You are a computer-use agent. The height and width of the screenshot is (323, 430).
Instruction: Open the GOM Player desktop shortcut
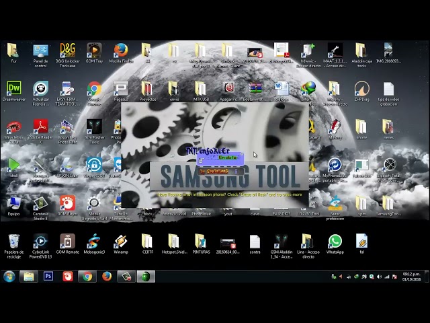tap(67, 205)
